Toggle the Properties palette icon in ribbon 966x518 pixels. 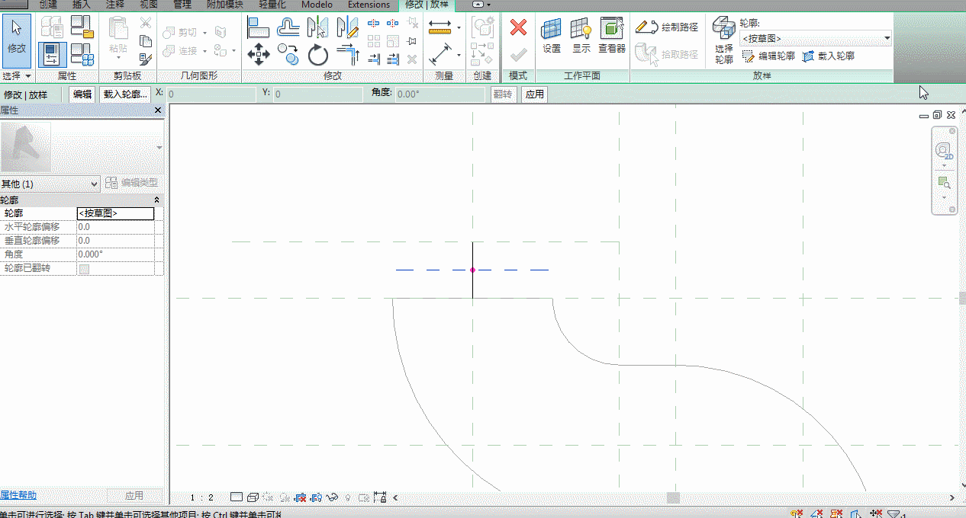[52, 55]
